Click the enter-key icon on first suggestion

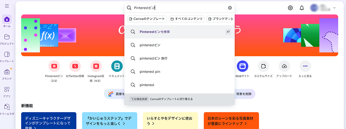click(228, 32)
